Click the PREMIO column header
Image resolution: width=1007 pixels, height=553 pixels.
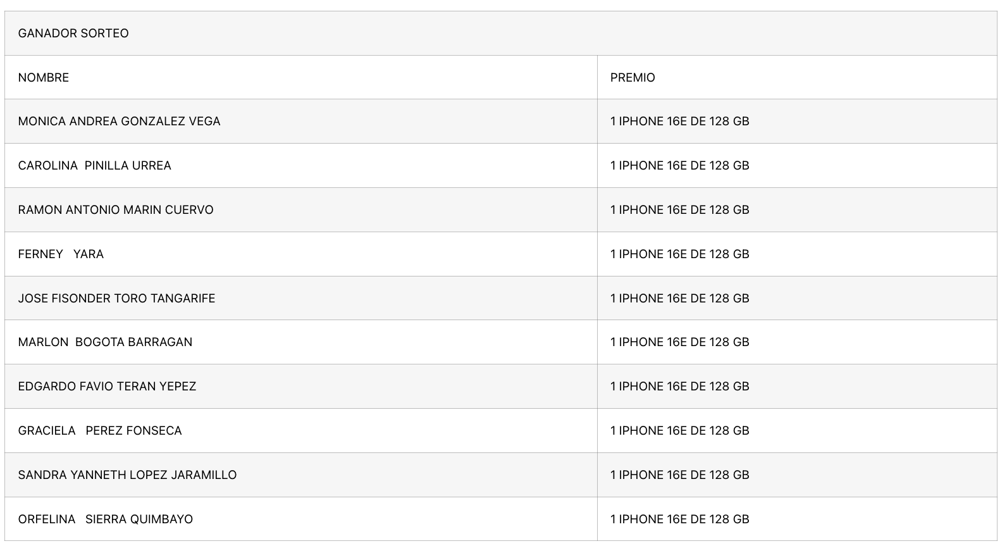pos(633,78)
